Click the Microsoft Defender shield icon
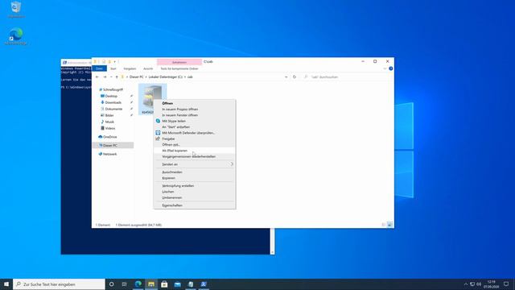 [x=158, y=132]
